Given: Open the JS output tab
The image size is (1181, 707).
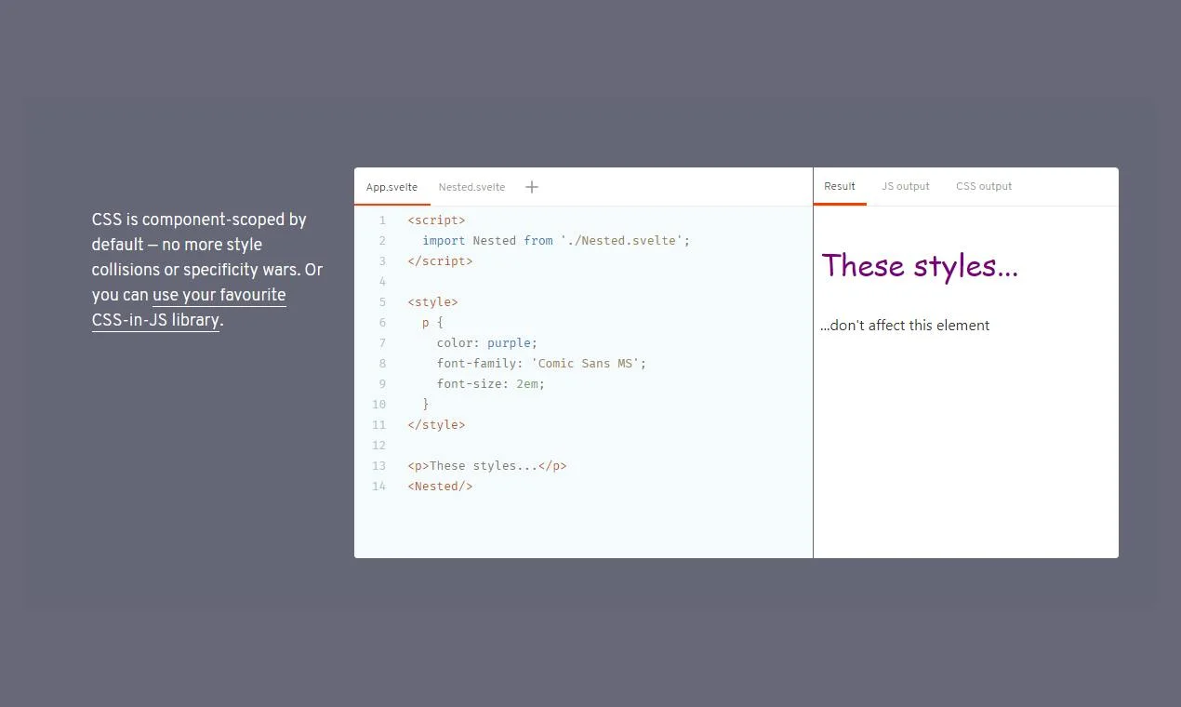Looking at the screenshot, I should coord(906,186).
